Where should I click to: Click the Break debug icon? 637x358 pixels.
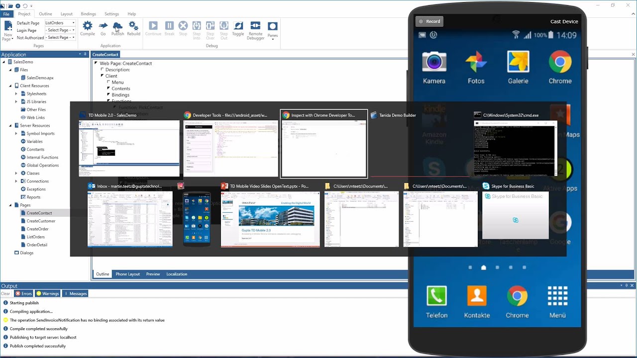point(169,26)
